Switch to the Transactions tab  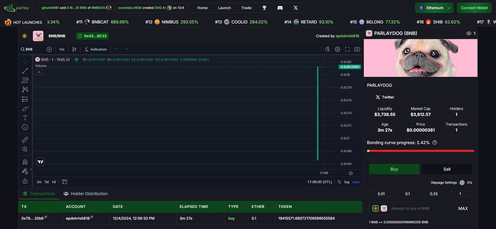click(x=38, y=194)
